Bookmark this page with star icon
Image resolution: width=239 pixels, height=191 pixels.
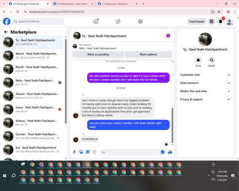(x=219, y=12)
